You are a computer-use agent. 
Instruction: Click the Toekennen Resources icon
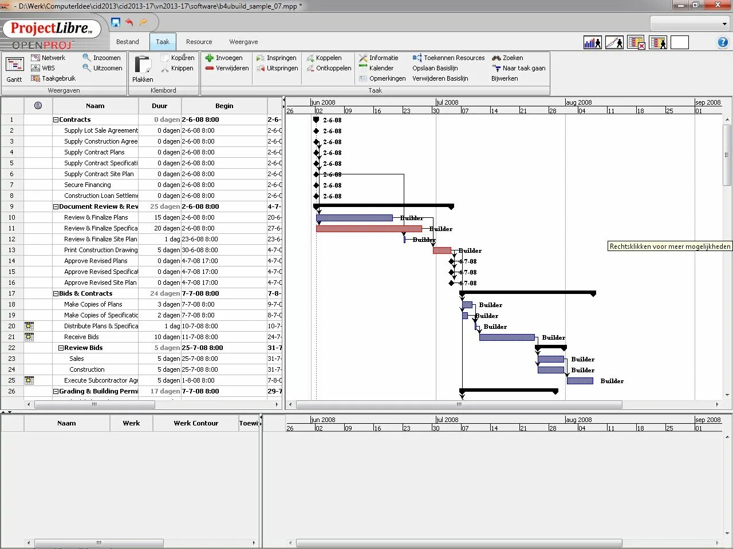coord(417,57)
